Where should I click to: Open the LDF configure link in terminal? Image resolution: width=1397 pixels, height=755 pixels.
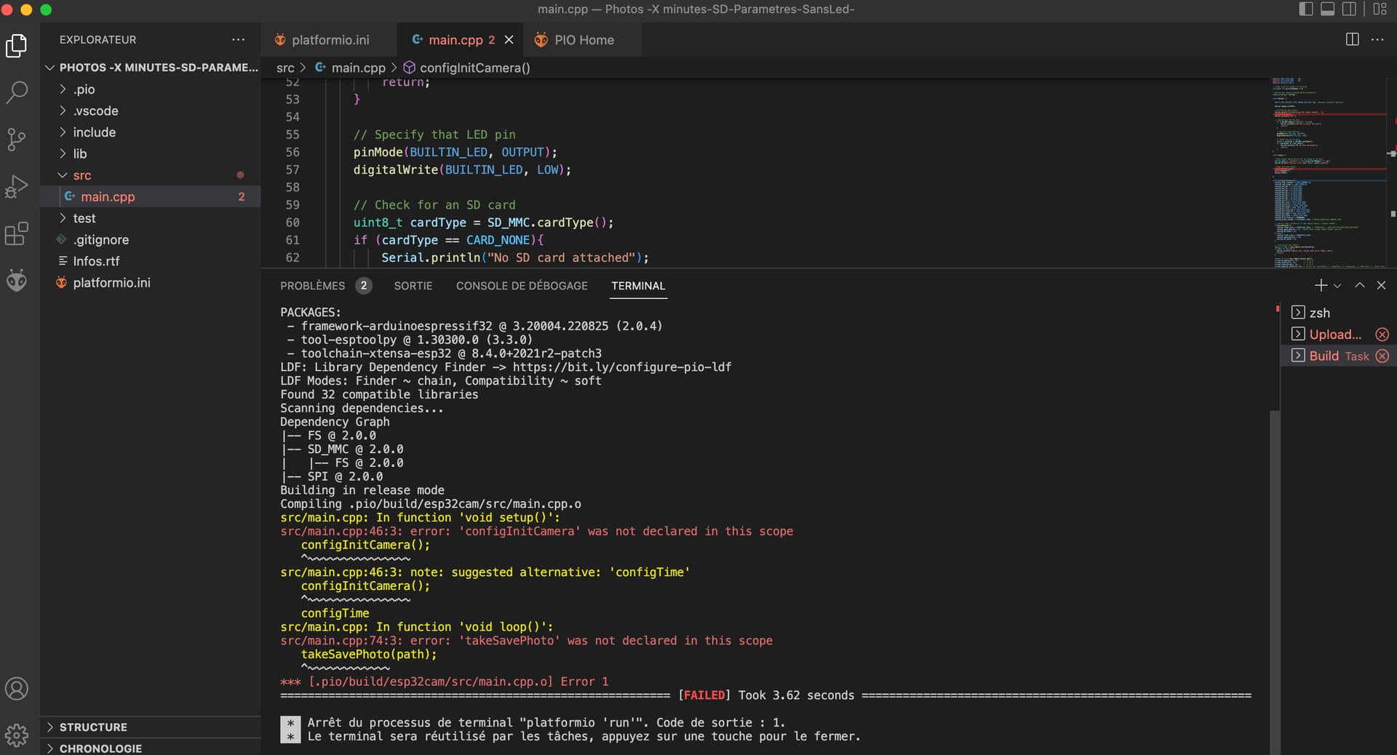click(621, 367)
